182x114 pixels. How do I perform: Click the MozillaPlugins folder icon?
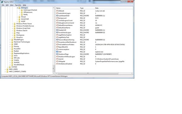click(12, 40)
